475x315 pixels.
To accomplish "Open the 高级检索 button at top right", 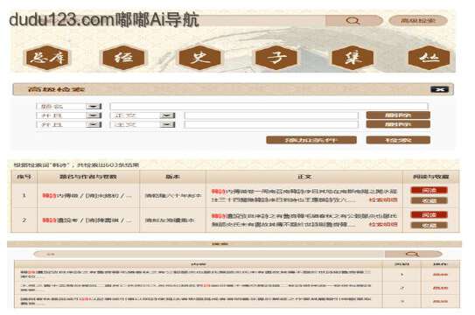I will (x=418, y=21).
